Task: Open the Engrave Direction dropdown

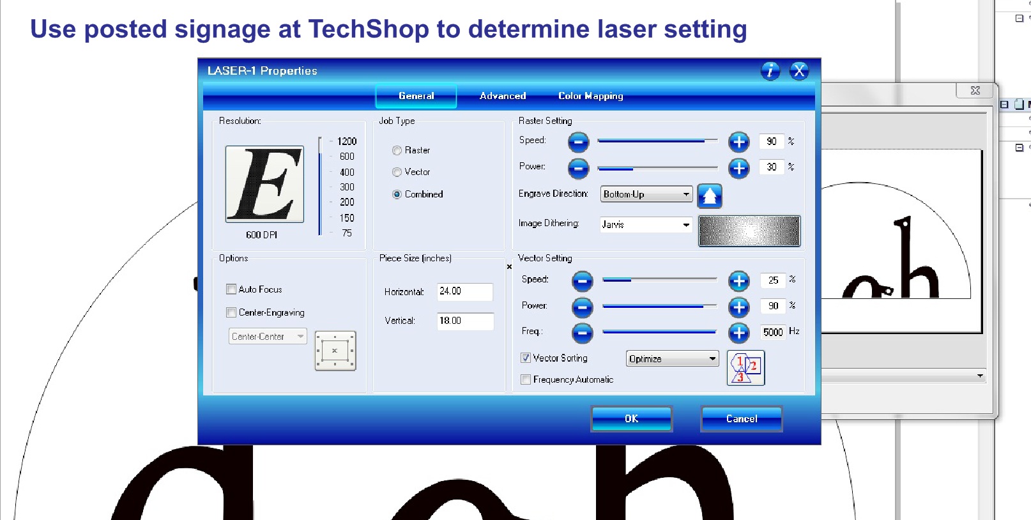Action: 646,194
